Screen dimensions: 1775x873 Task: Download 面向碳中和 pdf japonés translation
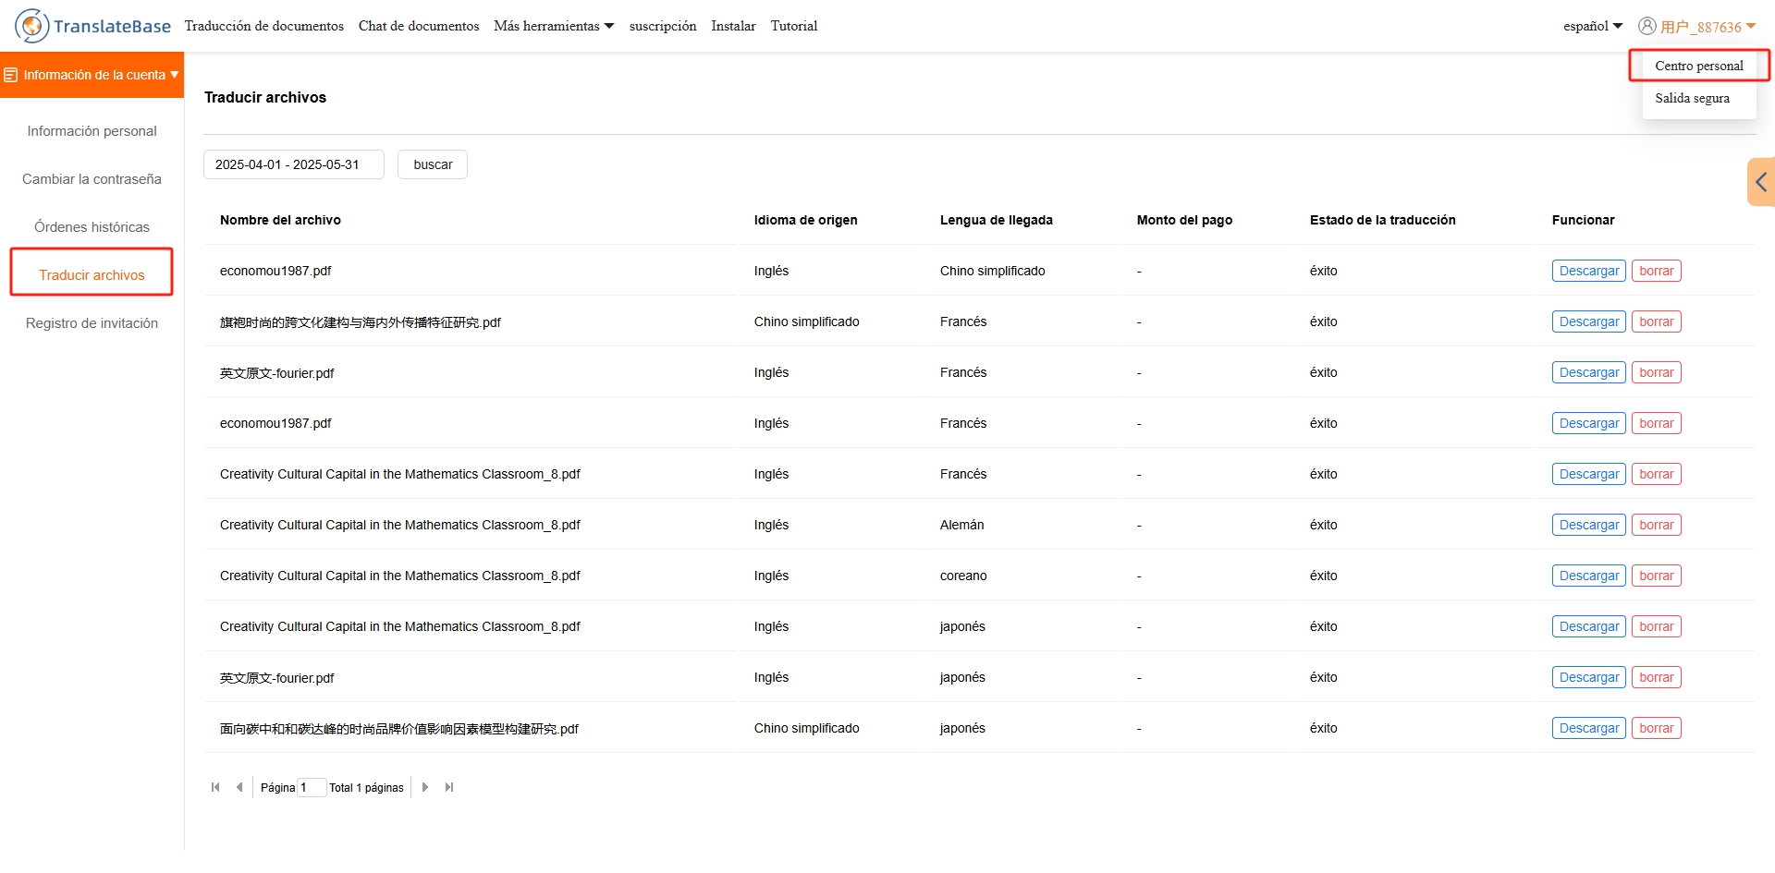pos(1589,728)
